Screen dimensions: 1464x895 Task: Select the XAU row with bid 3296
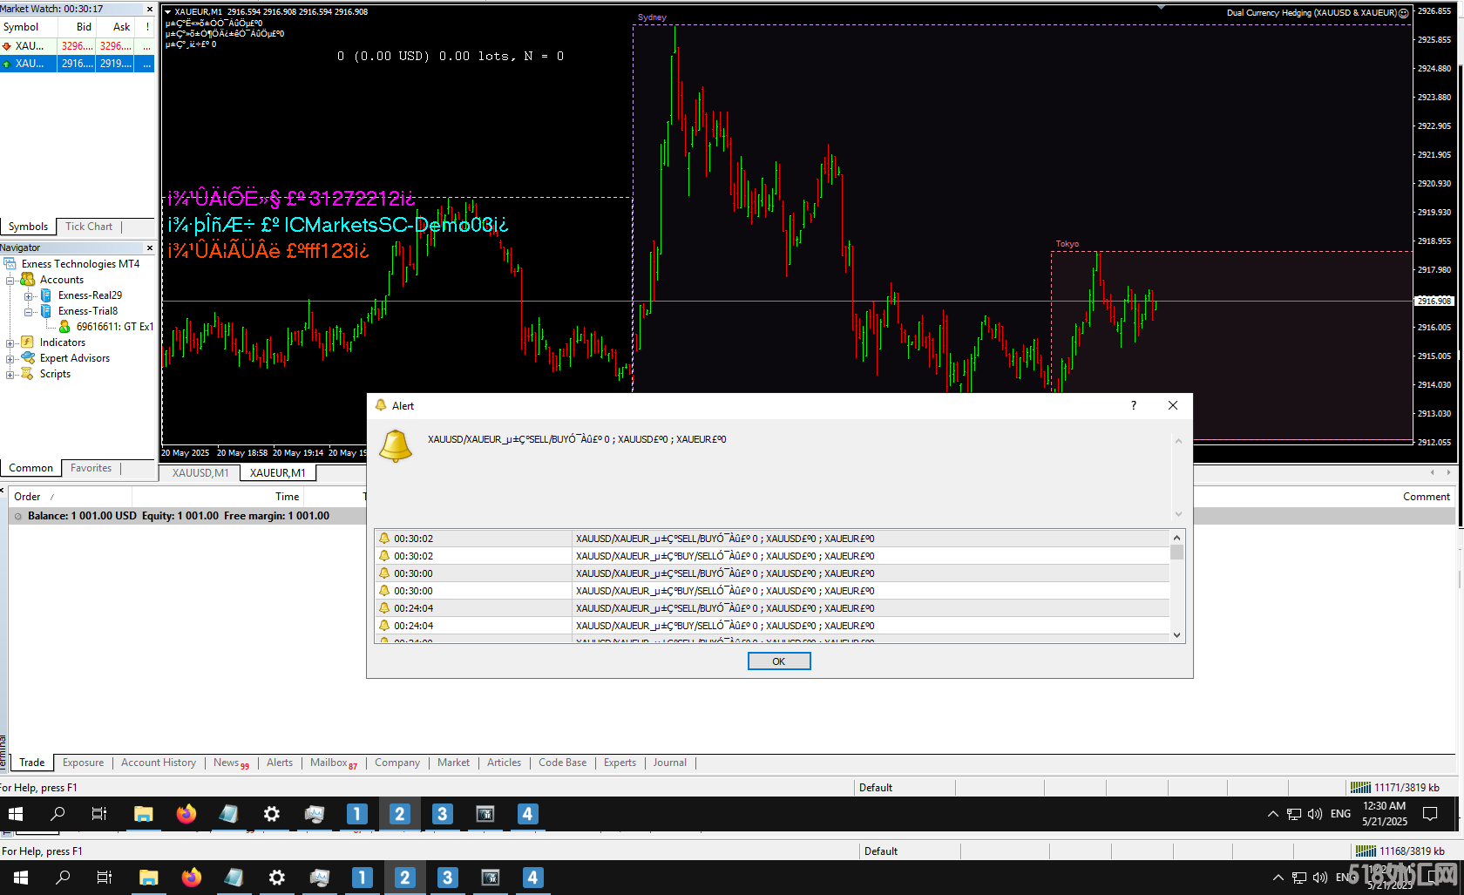[x=78, y=46]
